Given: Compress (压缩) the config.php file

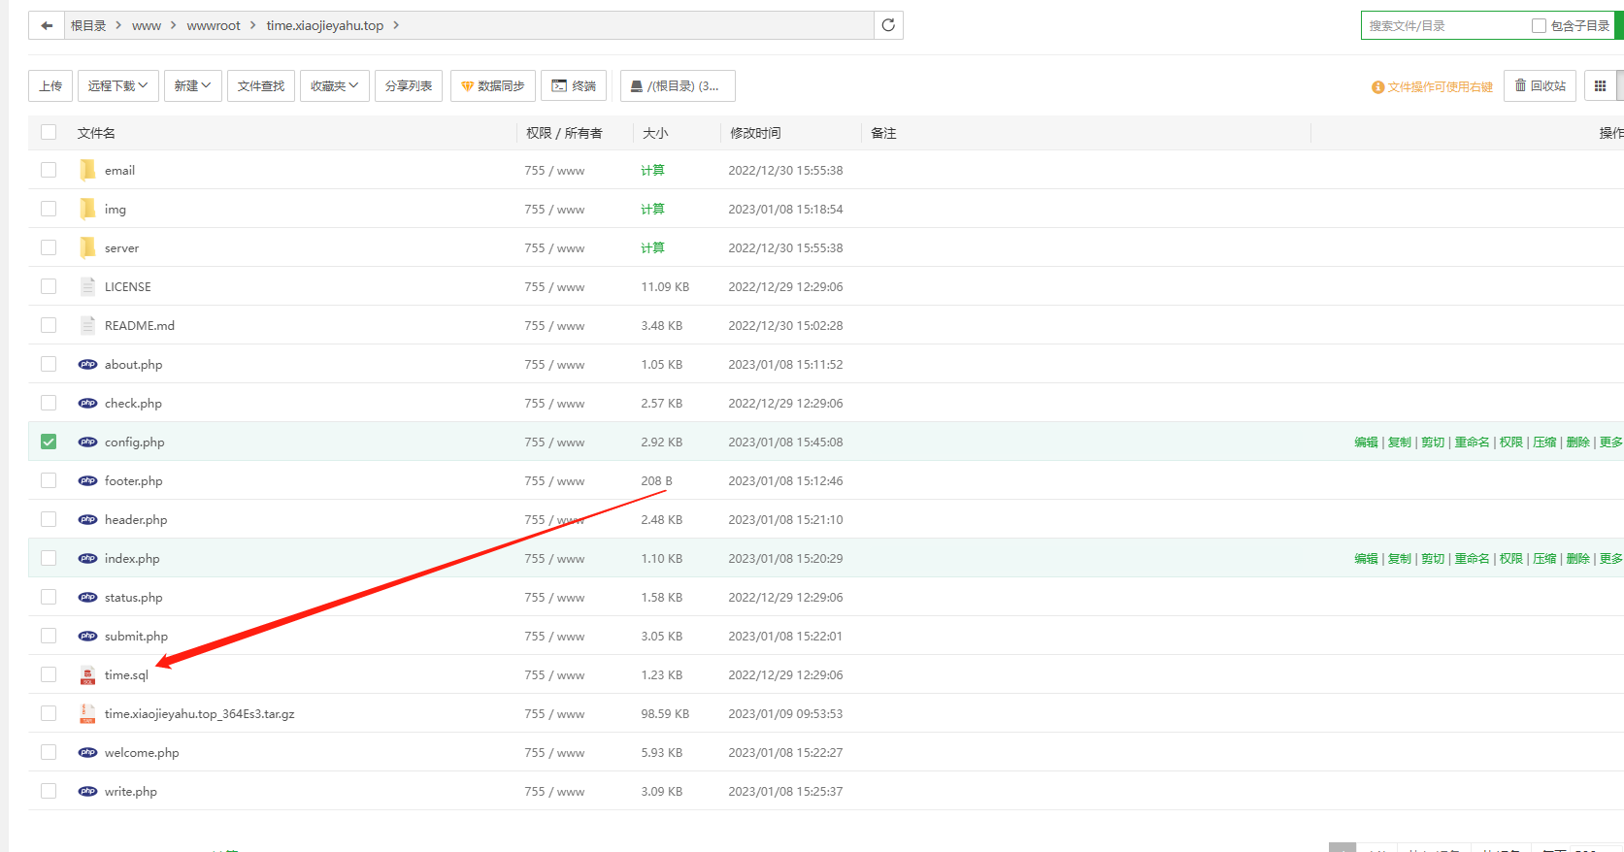Looking at the screenshot, I should (1544, 442).
